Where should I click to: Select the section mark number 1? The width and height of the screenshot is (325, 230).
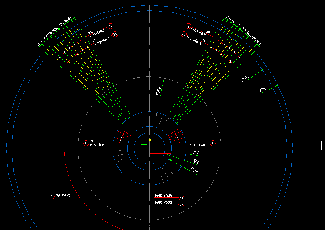pyautogui.click(x=316, y=144)
